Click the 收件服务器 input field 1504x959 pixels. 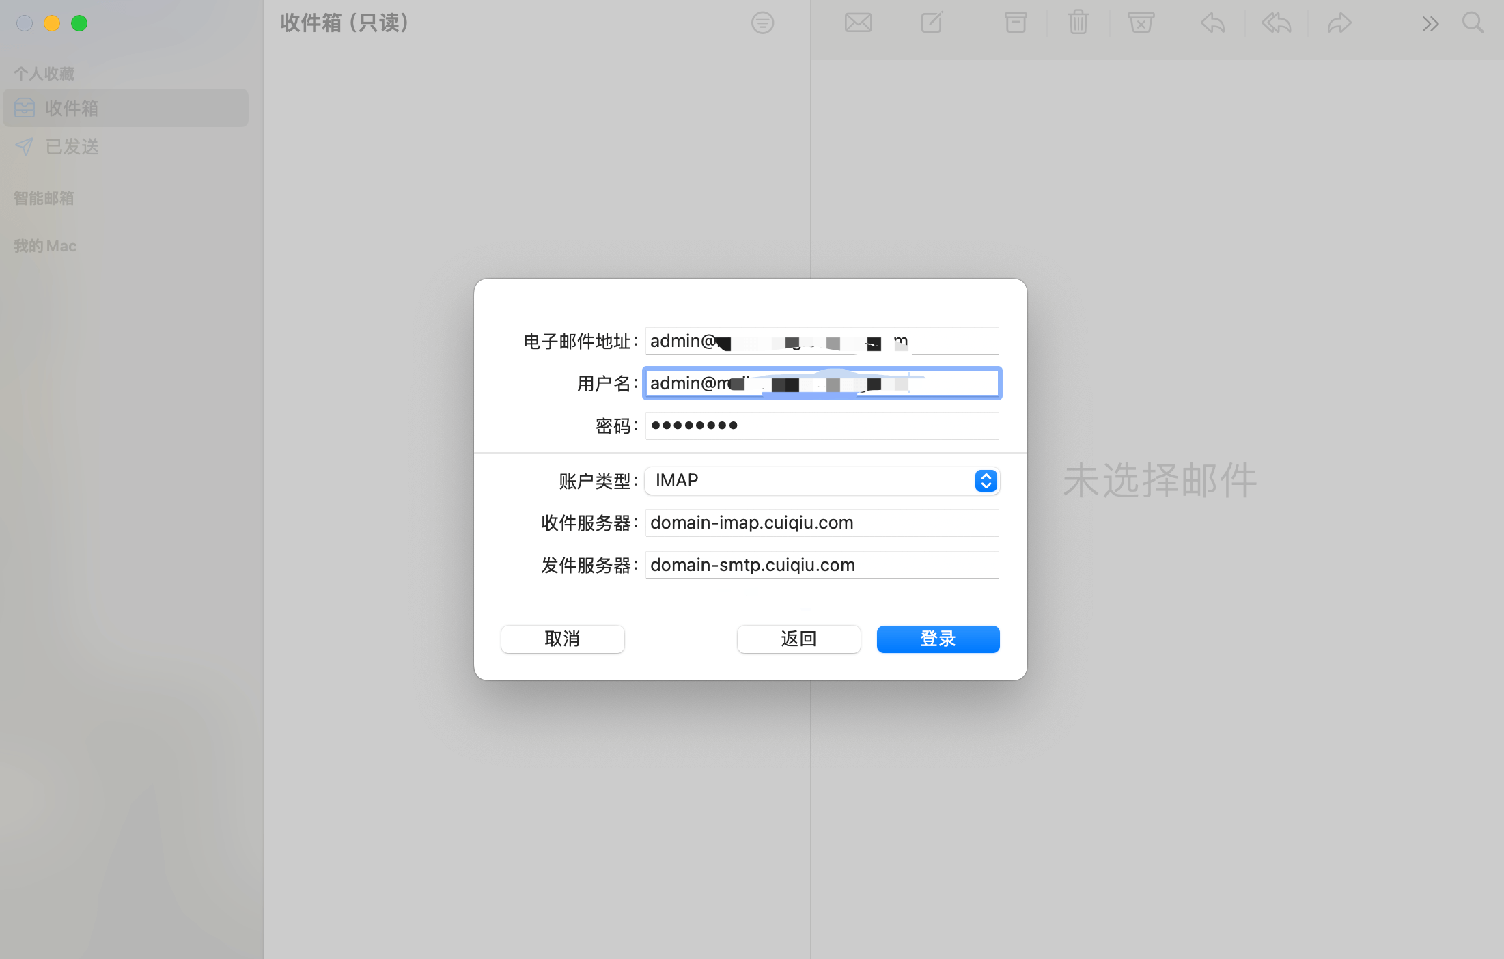pyautogui.click(x=822, y=523)
